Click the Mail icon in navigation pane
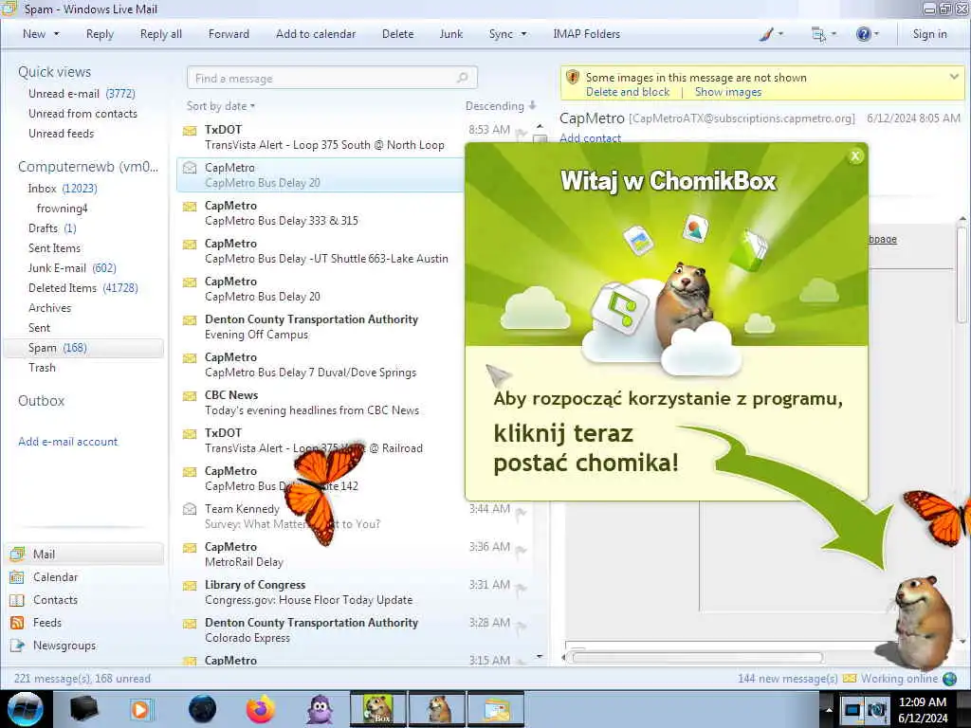 pyautogui.click(x=17, y=554)
